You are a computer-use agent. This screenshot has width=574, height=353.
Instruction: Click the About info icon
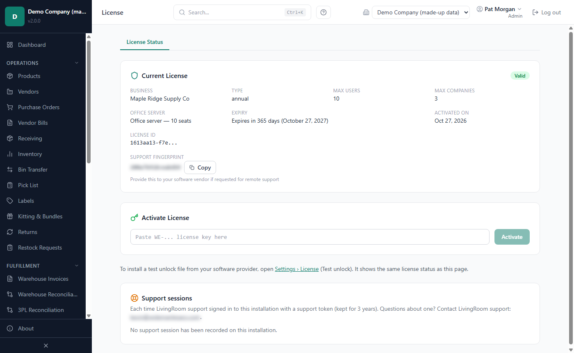(x=10, y=328)
